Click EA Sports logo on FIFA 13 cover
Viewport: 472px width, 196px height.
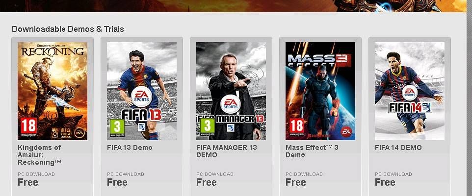pos(141,97)
